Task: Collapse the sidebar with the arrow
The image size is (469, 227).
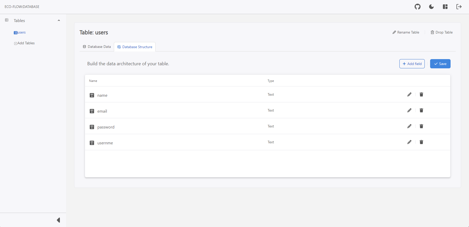Action: click(x=58, y=220)
